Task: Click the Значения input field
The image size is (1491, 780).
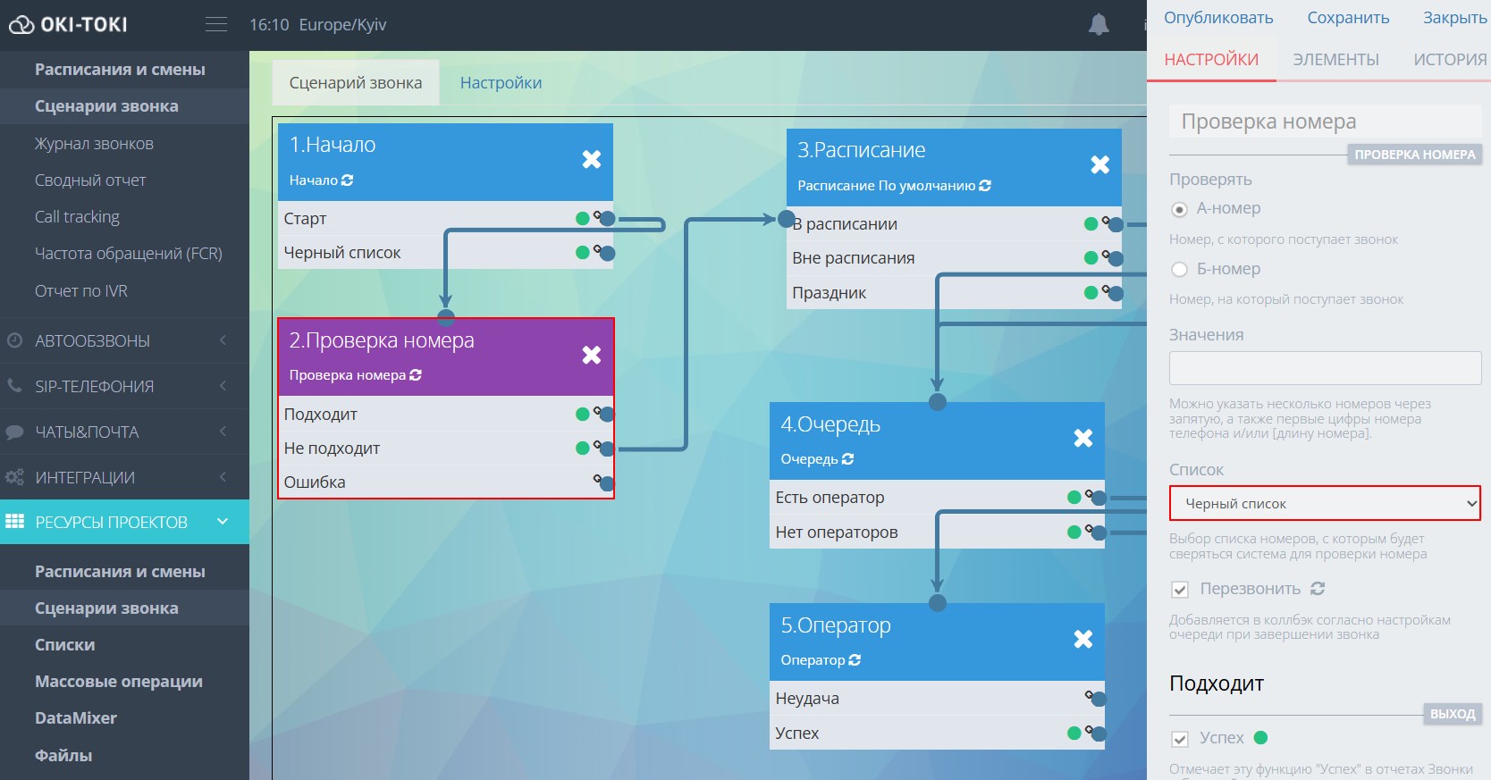Action: [1324, 368]
